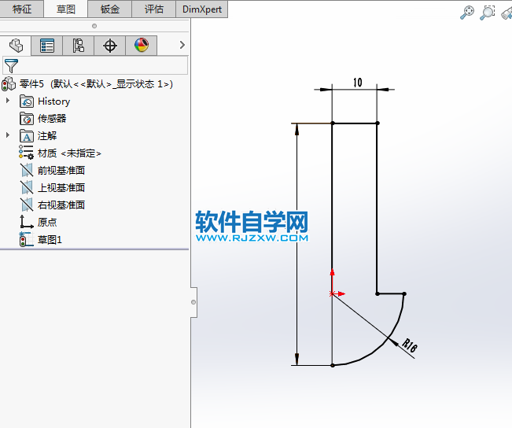Open the ConfigurationManager panel icon
Image resolution: width=512 pixels, height=428 pixels.
pos(79,46)
